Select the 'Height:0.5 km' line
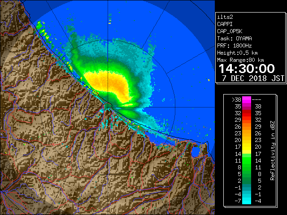The width and height of the screenshot is (287, 215). pos(237,53)
